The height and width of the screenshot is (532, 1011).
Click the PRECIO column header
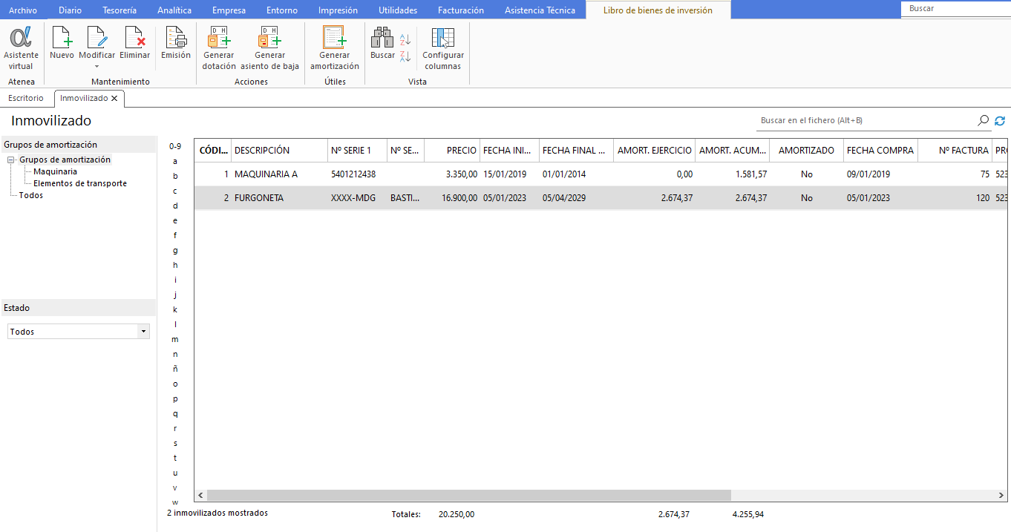452,150
